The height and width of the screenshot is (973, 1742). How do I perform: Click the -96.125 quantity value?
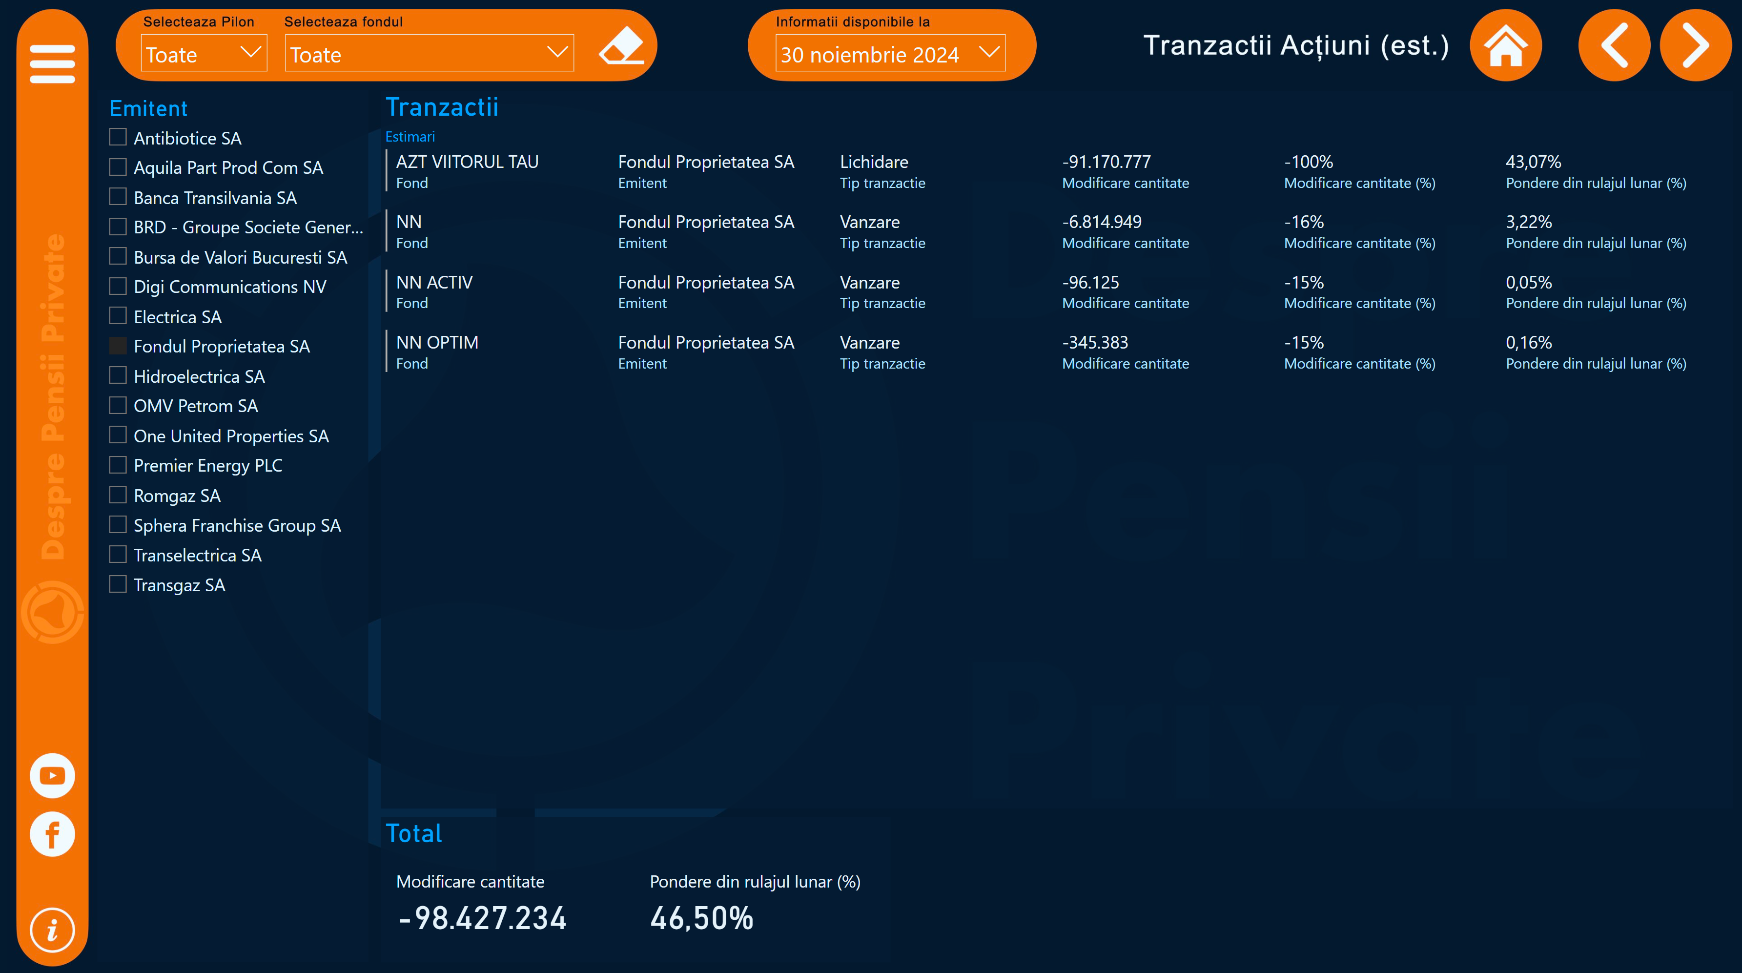point(1090,282)
